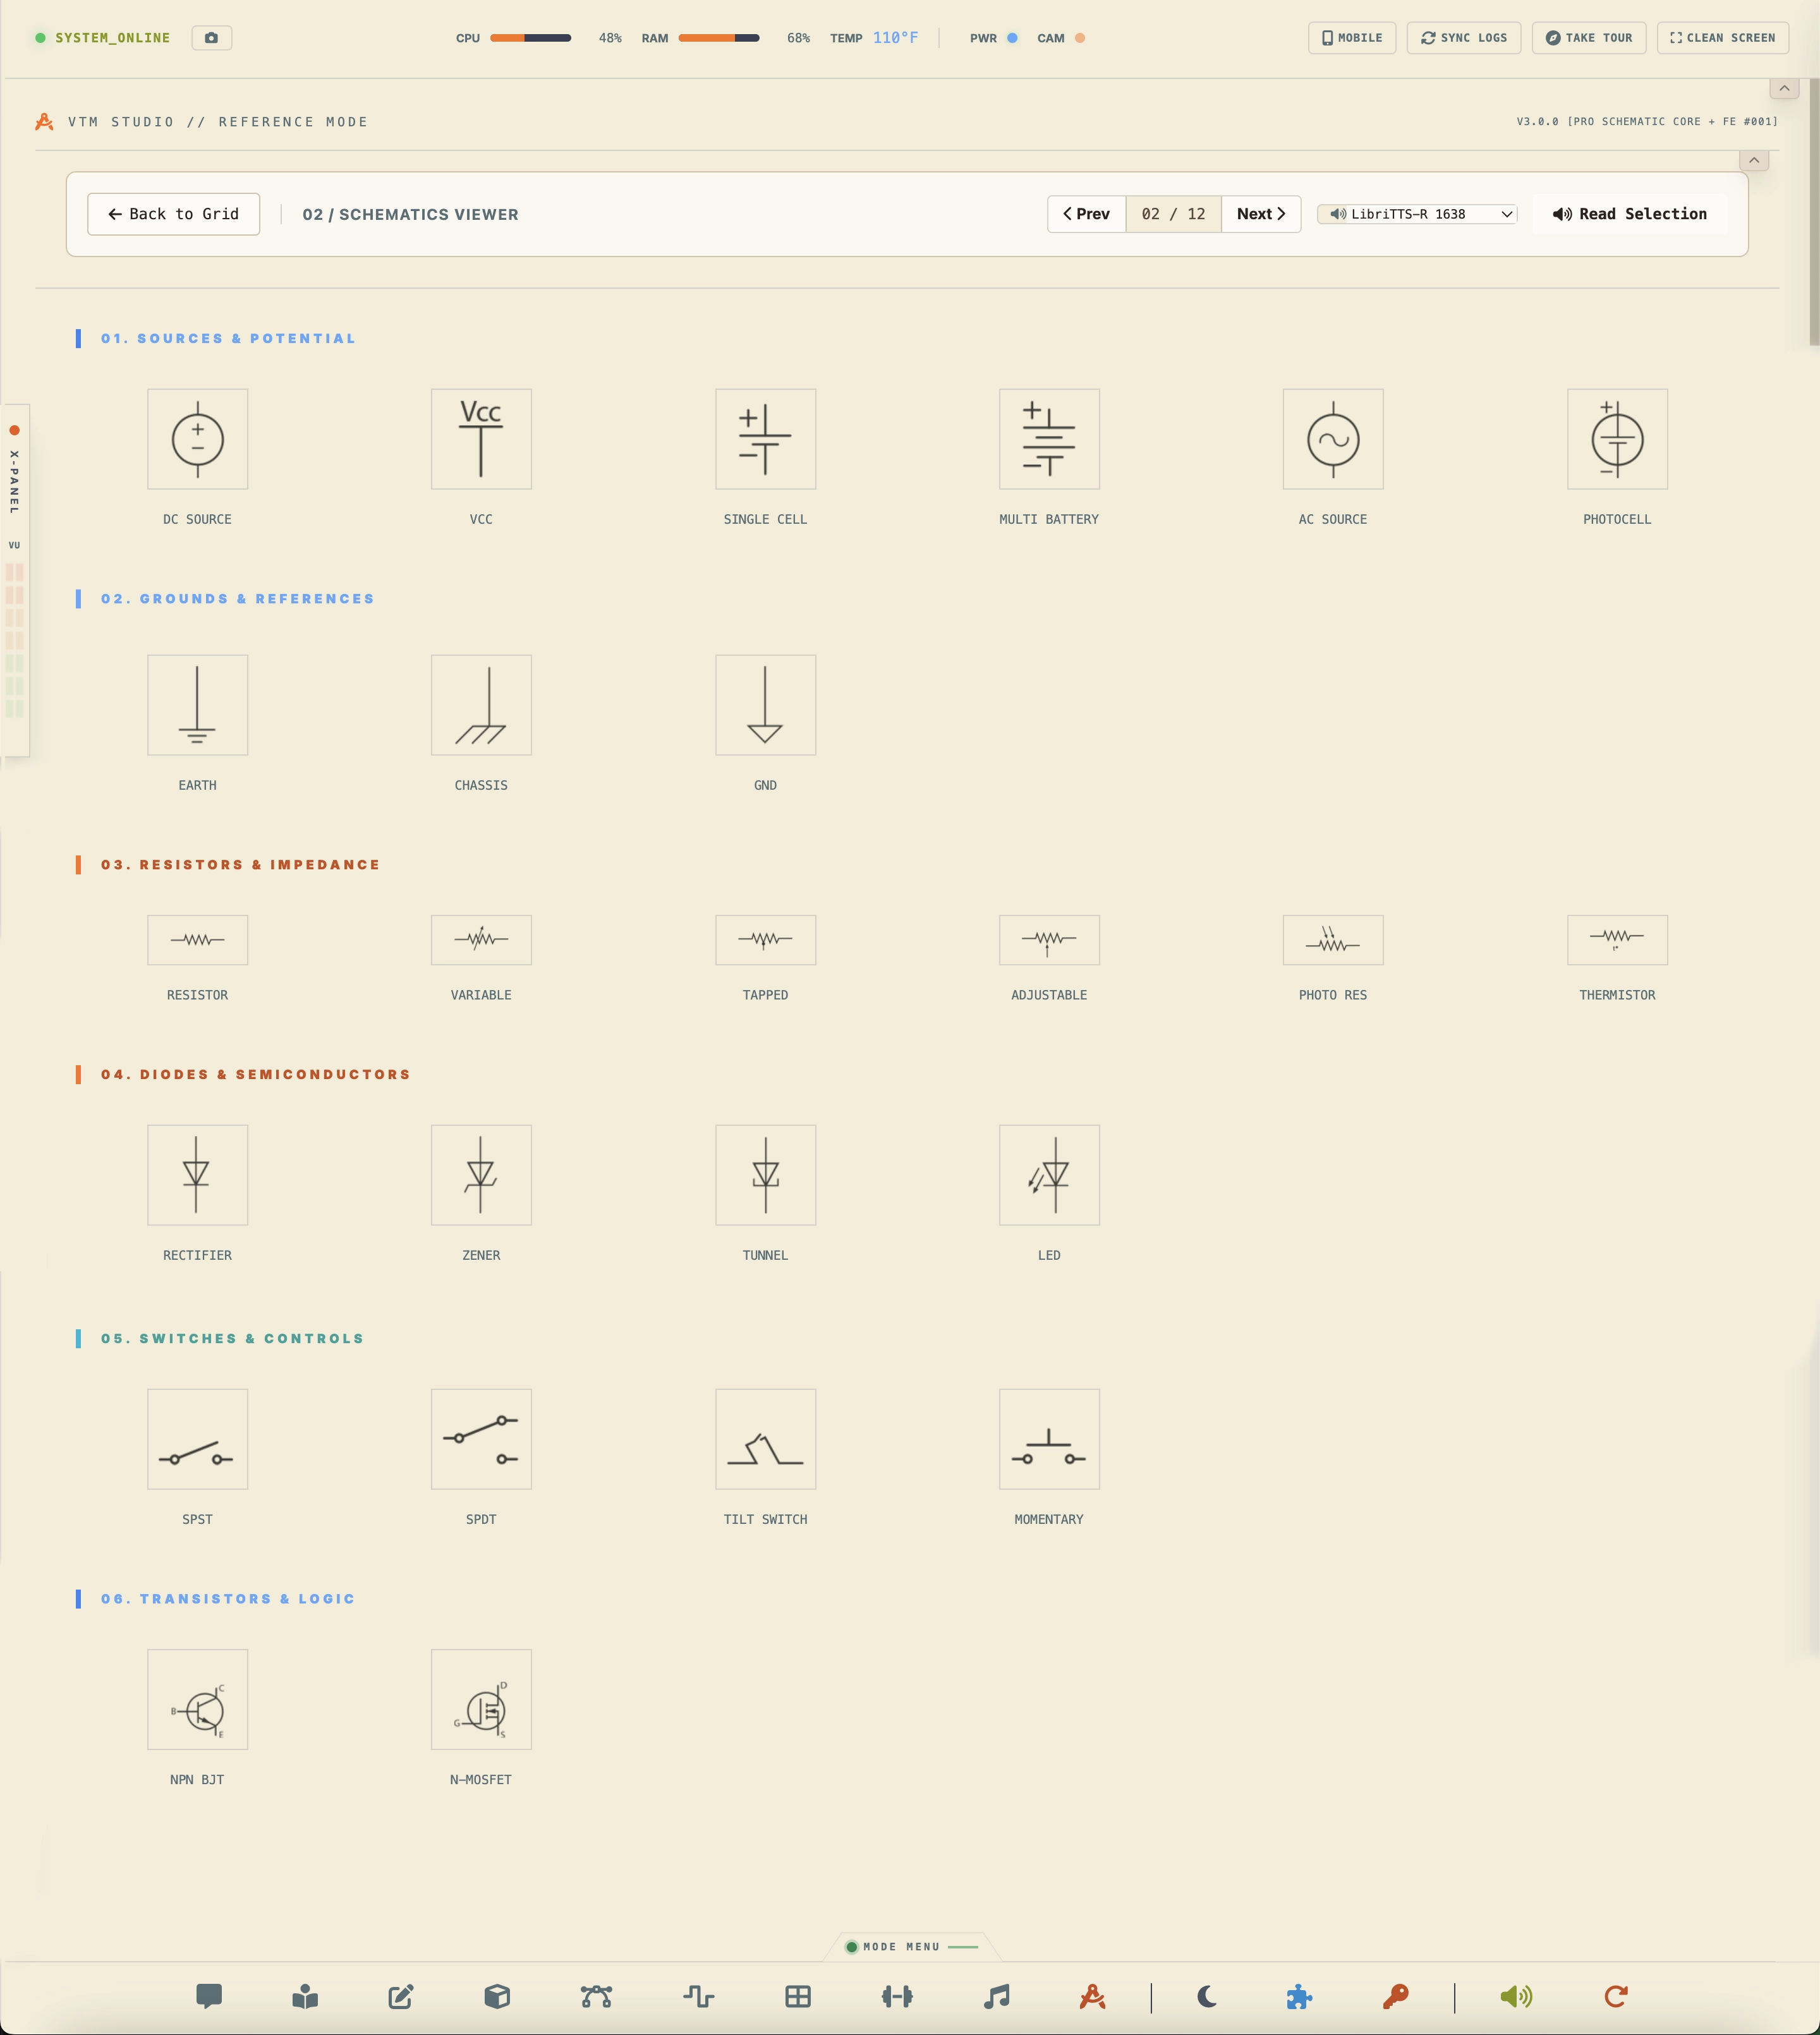
Task: Click the key icon in dock
Action: click(x=1395, y=1996)
